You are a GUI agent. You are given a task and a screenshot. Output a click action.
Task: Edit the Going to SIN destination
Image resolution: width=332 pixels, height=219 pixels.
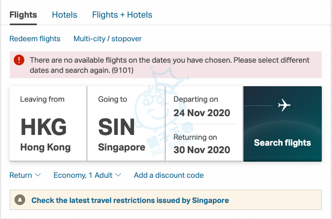point(126,124)
